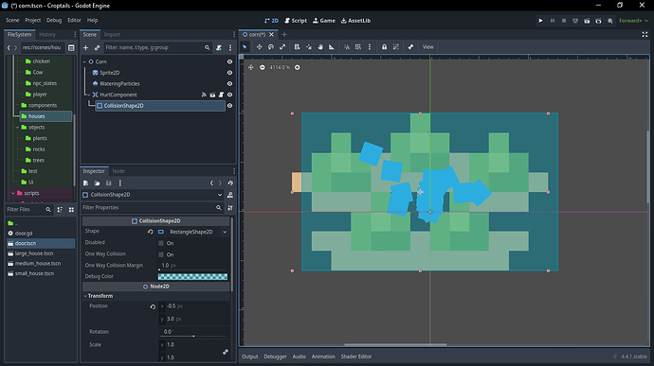Save the currently edited resource
654x366 pixels.
point(108,183)
